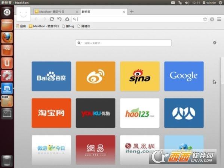Viewport: 224px width, 168px height.
Task: Open the Workspace Switcher dock icon
Action: point(7,113)
